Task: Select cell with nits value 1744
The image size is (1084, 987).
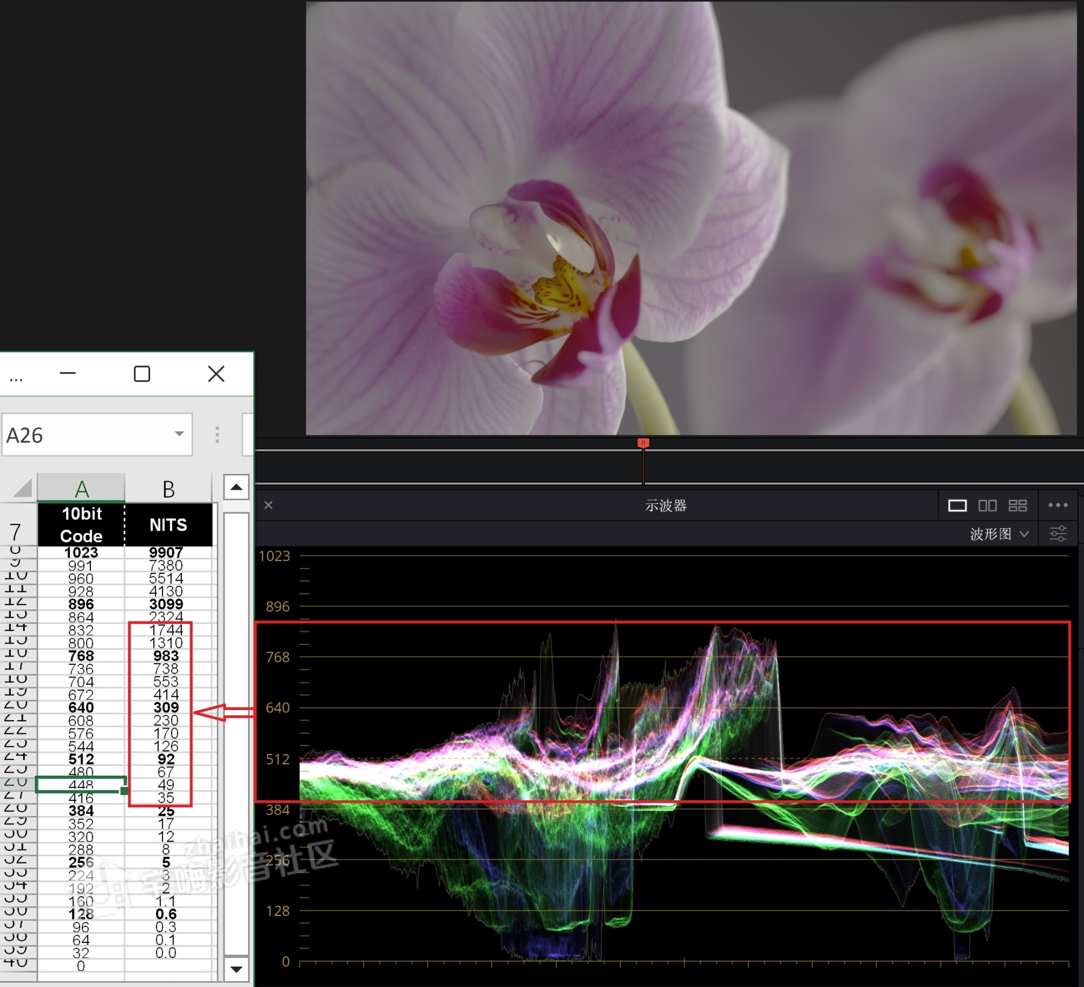Action: 169,630
